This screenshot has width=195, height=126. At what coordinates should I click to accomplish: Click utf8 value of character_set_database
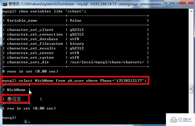(x=74, y=39)
